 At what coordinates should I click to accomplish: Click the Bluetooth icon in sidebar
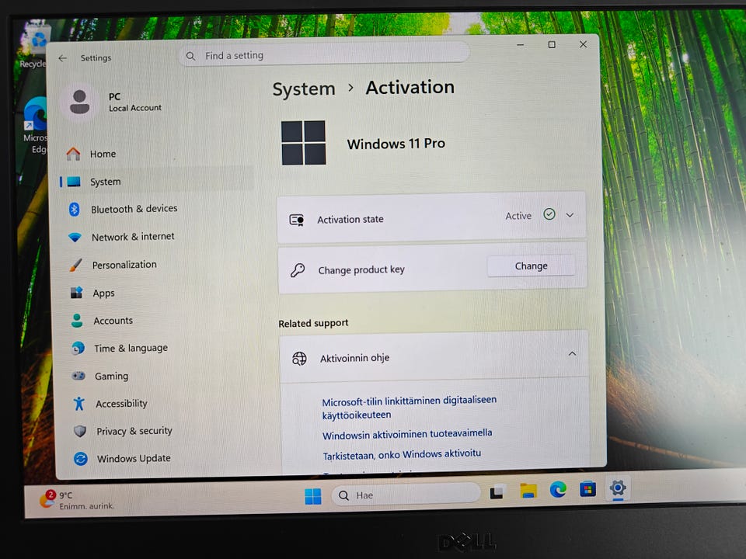[x=75, y=209]
